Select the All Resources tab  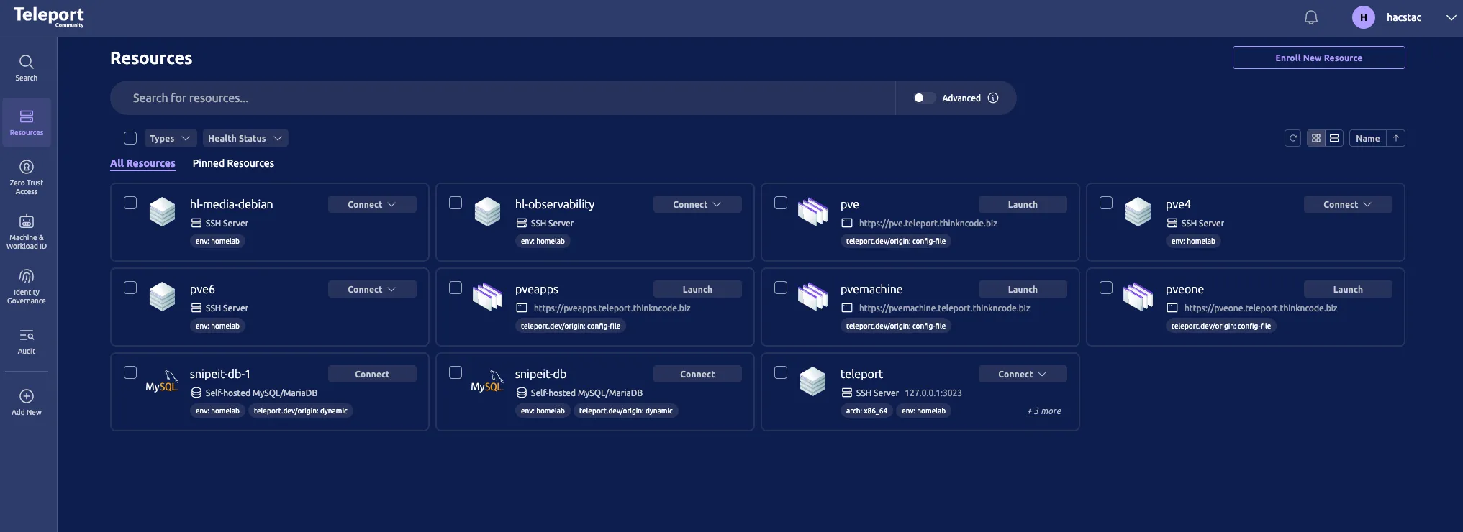(142, 163)
